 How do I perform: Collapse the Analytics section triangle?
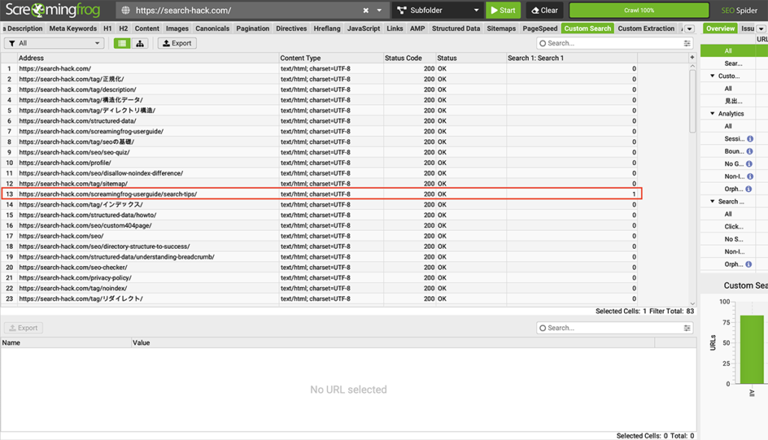pos(712,113)
